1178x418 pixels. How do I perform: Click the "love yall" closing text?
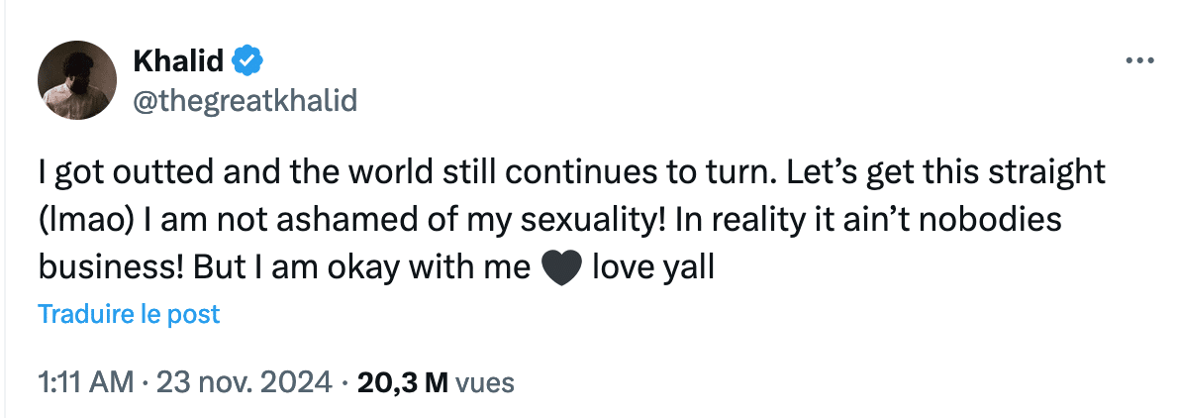click(x=652, y=268)
